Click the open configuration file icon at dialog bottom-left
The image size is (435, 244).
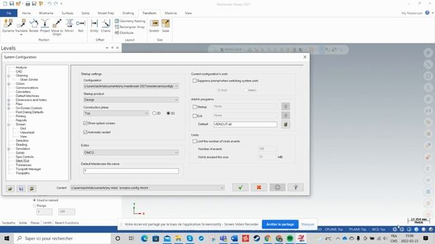(10, 188)
